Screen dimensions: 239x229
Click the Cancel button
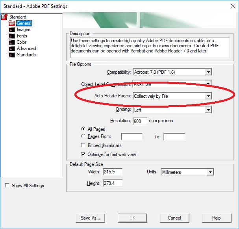(174, 218)
